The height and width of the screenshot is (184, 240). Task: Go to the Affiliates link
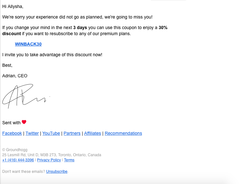click(x=92, y=133)
